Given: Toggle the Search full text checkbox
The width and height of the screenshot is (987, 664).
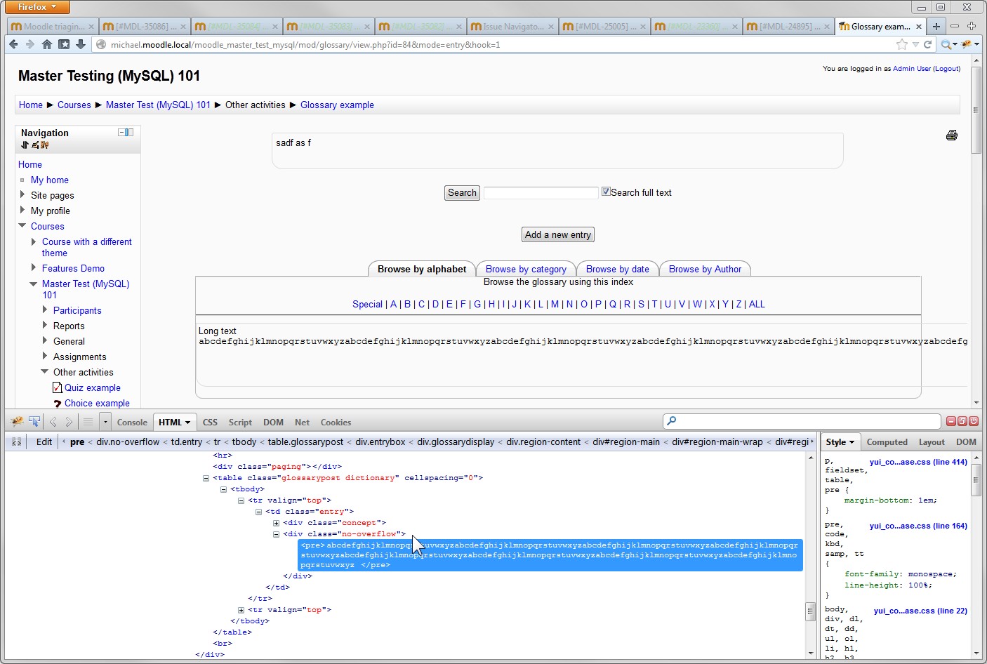Looking at the screenshot, I should [606, 192].
